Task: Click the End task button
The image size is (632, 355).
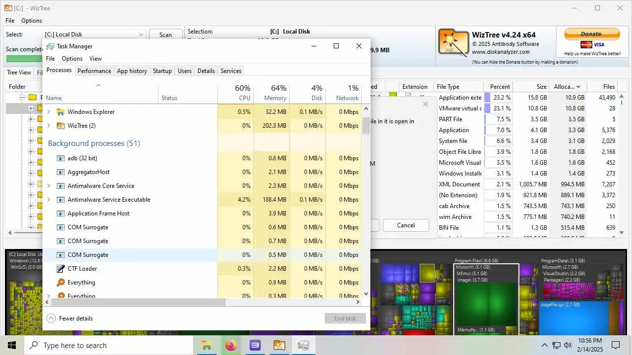Action: [345, 319]
